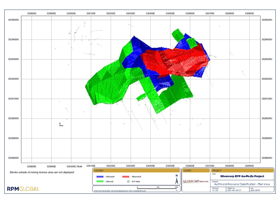The image size is (280, 197).
Task: Click the 530500E label on top axis
Action: coord(170,13)
